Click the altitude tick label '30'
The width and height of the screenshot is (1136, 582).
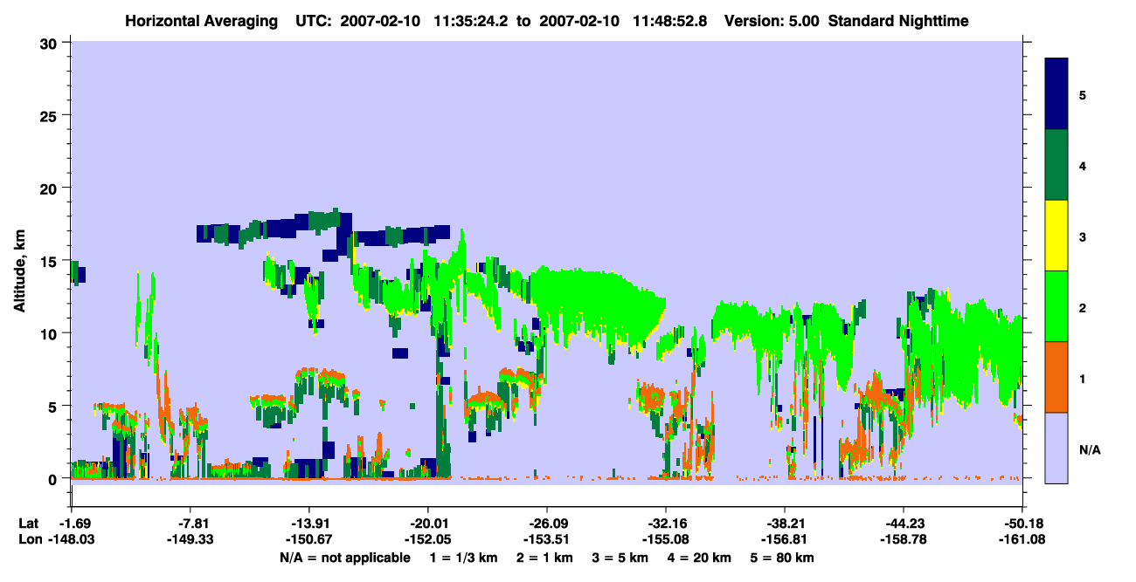(x=50, y=43)
